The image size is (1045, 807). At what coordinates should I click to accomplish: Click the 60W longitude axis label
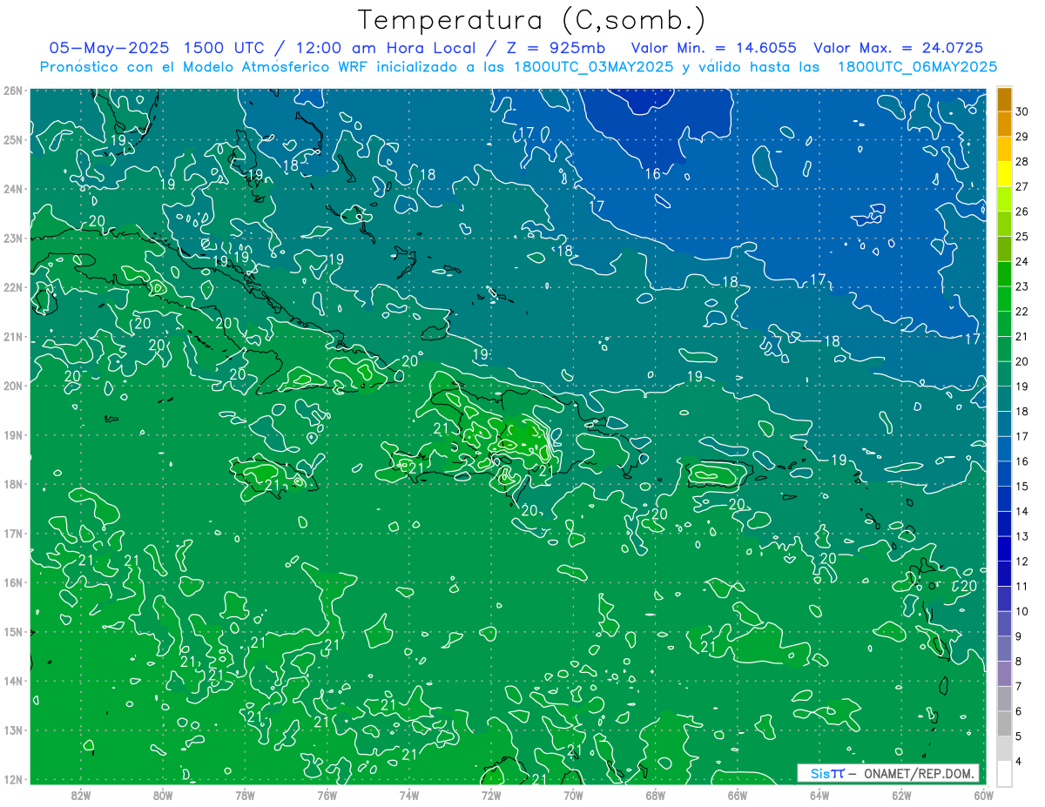[x=984, y=794]
